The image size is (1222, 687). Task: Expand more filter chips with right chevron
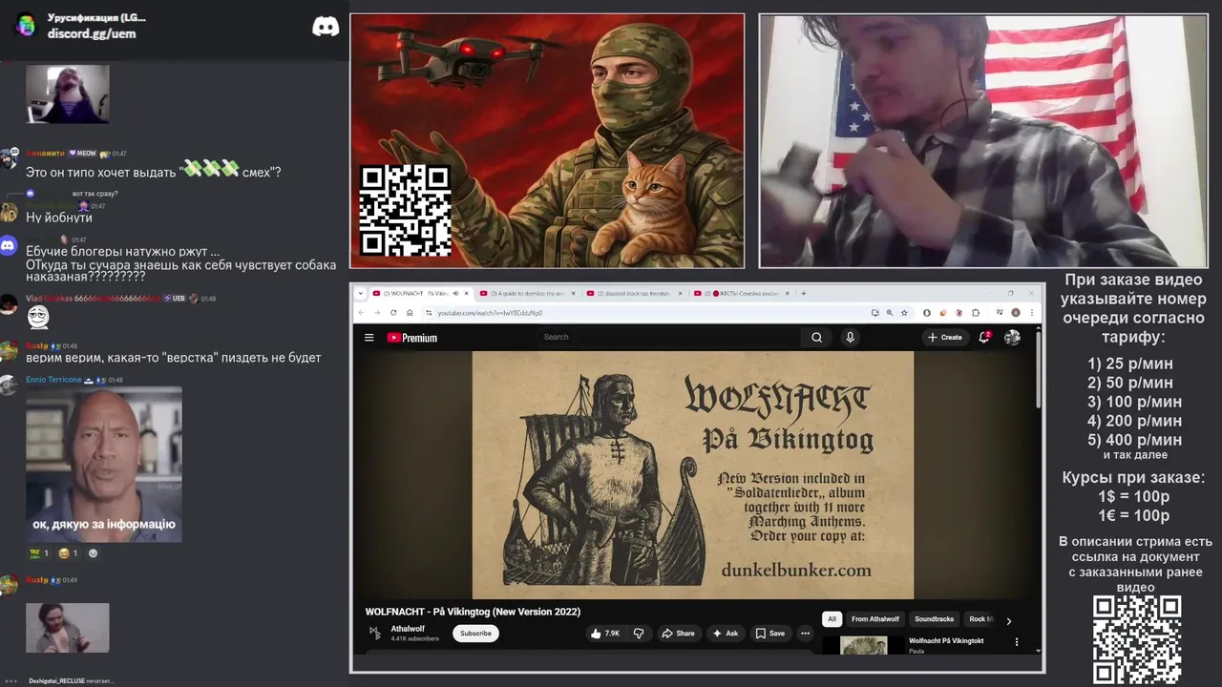pos(1008,620)
